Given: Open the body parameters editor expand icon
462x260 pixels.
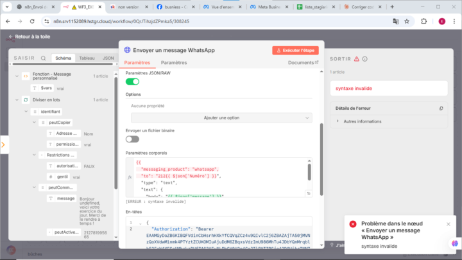Looking at the screenshot, I should (309, 194).
